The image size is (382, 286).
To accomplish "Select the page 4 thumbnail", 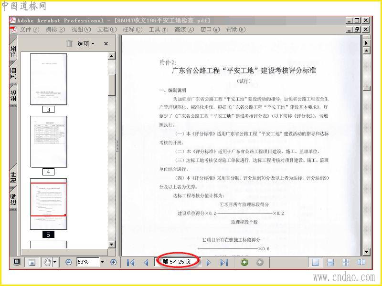I will [x=49, y=142].
